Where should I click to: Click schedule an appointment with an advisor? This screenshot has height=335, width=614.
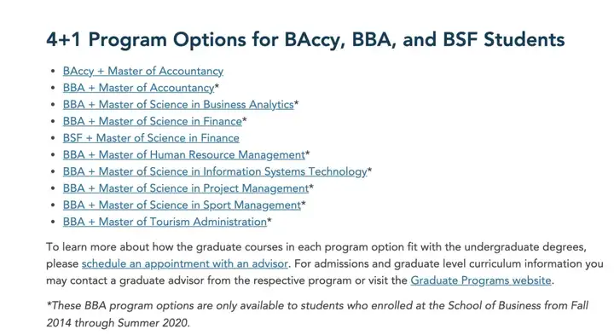click(185, 263)
